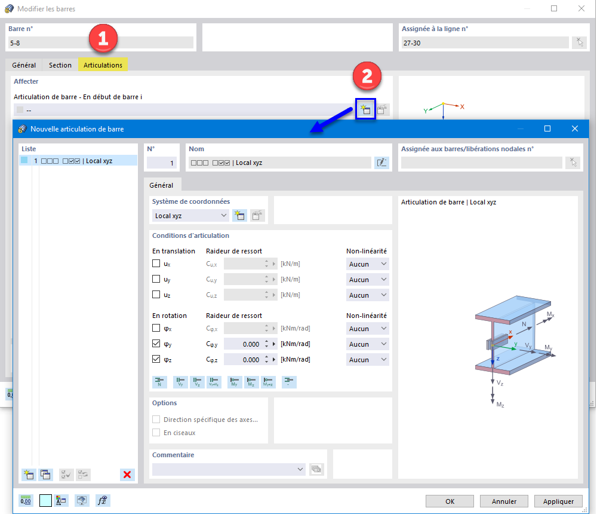Click the Assignée à la ligne field 27-30
The width and height of the screenshot is (597, 514).
coord(485,42)
